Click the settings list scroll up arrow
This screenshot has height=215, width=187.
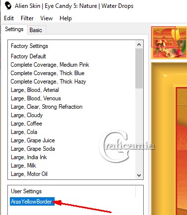[139, 44]
